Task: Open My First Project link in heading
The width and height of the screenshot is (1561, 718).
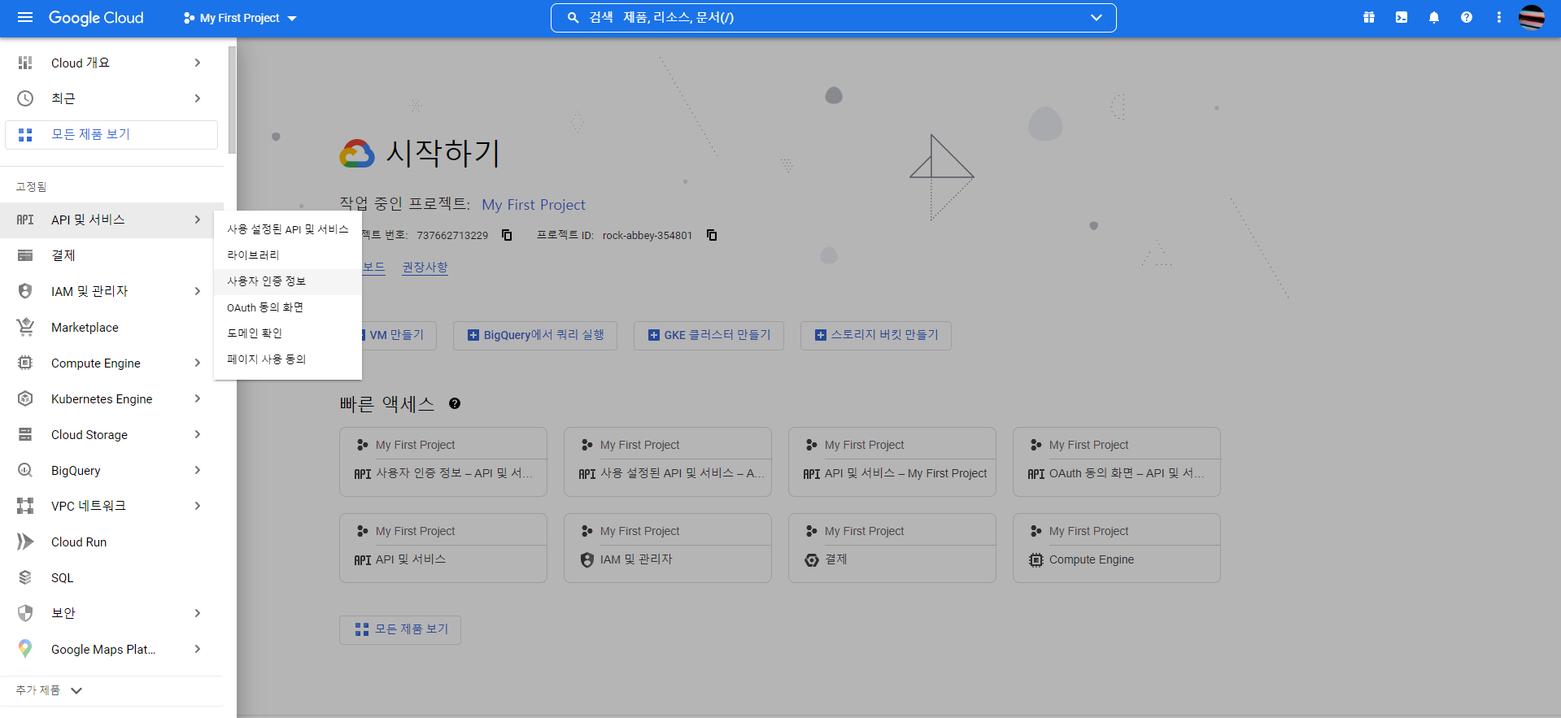Action: [534, 205]
